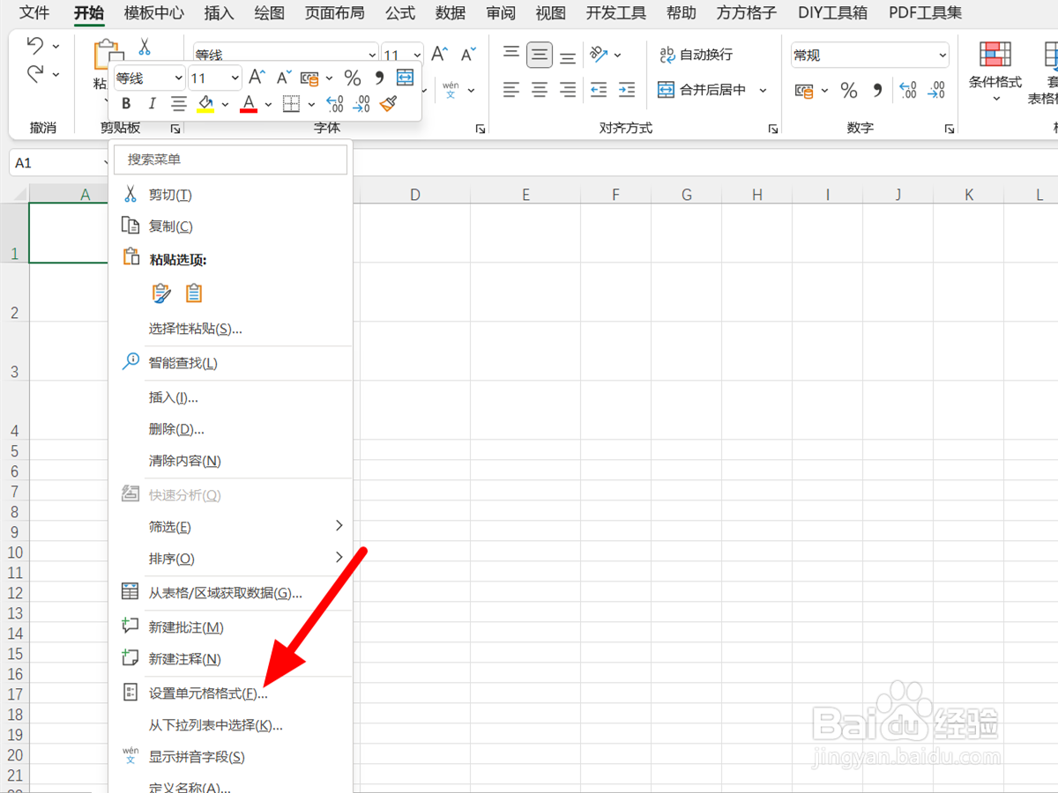Open the 数字 group dialog launcher
Viewport: 1058px width, 793px height.
coord(950,129)
